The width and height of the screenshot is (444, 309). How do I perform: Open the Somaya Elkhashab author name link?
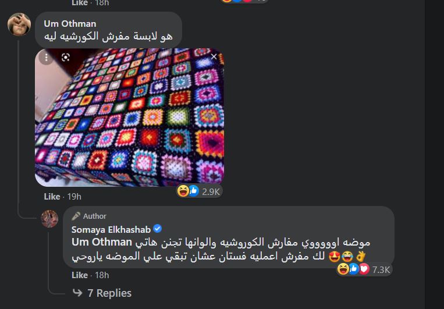[111, 229]
